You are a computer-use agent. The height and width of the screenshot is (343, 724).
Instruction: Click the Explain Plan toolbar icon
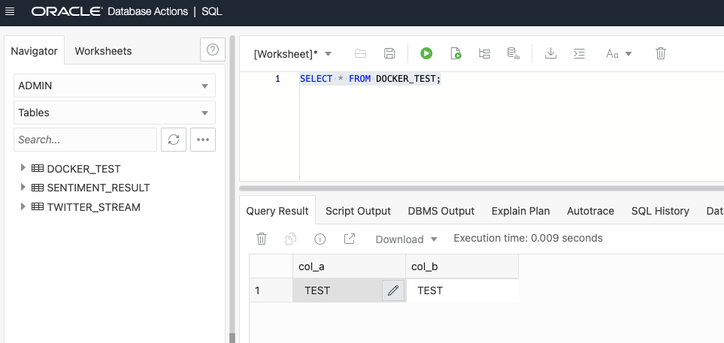(484, 53)
